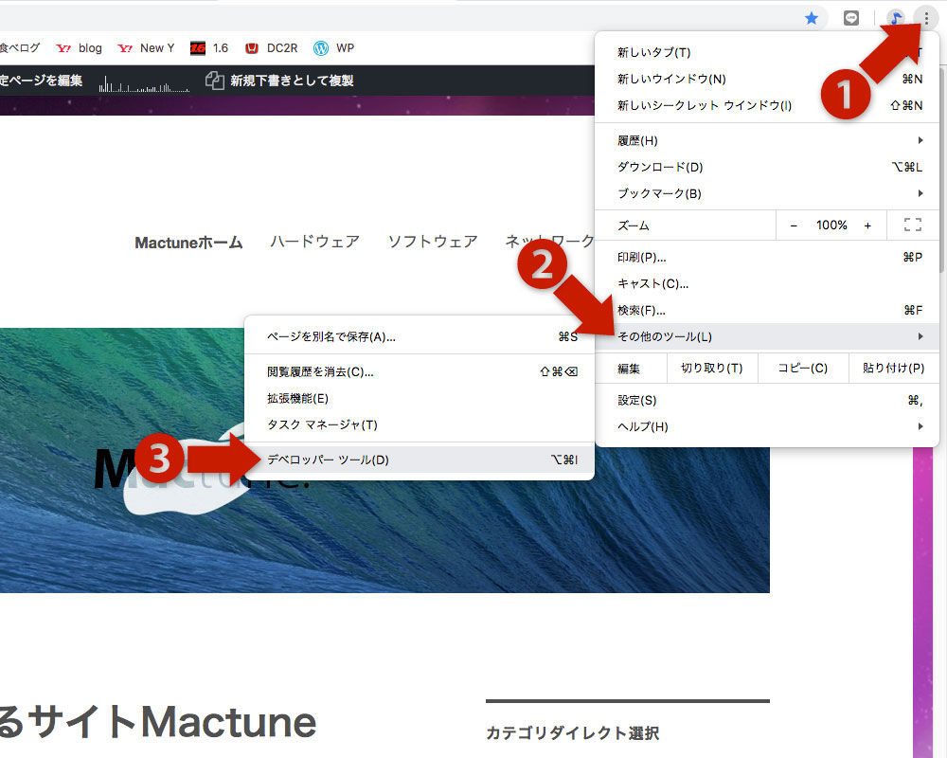The height and width of the screenshot is (758, 947).
Task: Enter fullscreen mode via zoom row icon
Action: 913,225
